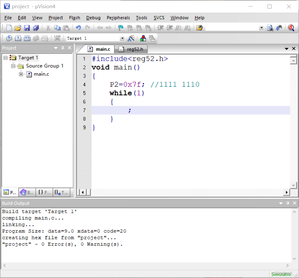Select Source Group 1 in the tree

pyautogui.click(x=45, y=66)
